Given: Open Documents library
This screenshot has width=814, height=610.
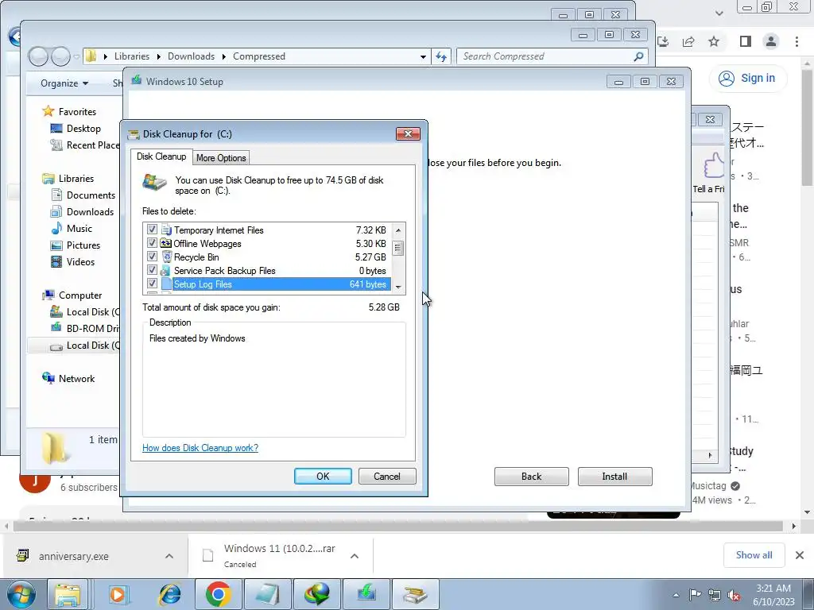Looking at the screenshot, I should 91,195.
